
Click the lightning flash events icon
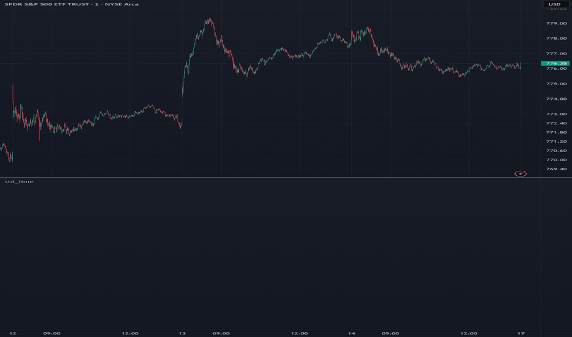click(x=520, y=174)
